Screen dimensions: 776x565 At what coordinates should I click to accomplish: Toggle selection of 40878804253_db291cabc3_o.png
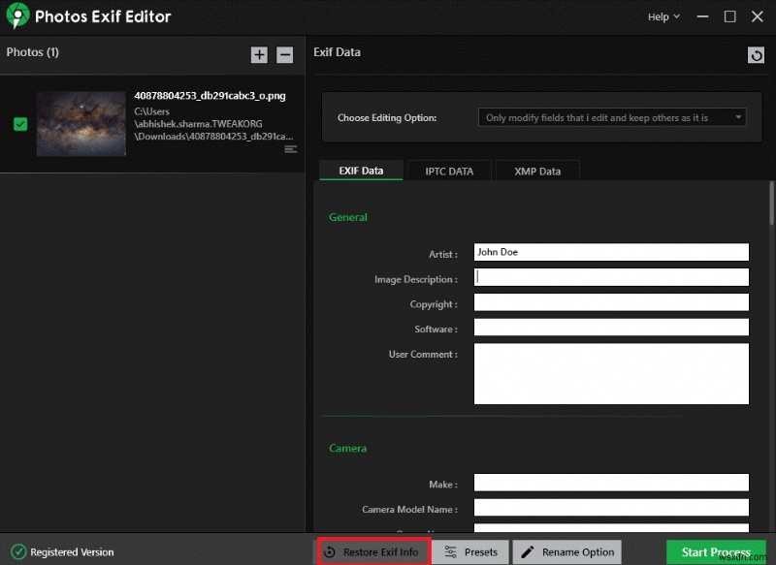pyautogui.click(x=20, y=124)
